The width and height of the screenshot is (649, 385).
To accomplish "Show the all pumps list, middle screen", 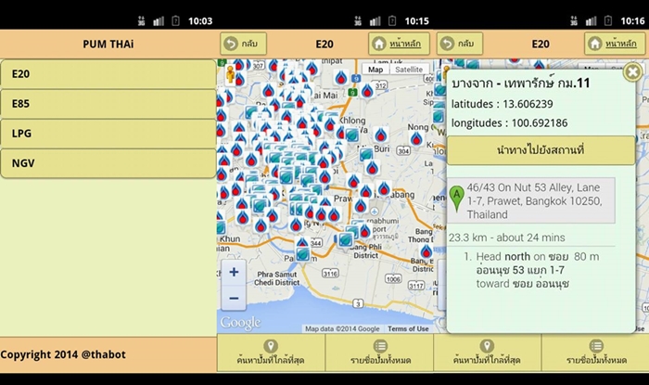I will [380, 353].
